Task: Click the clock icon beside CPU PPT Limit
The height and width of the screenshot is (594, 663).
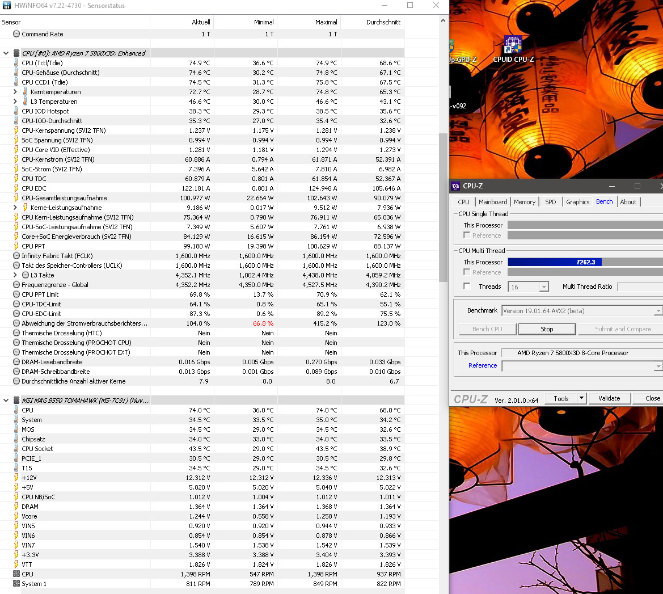Action: tap(16, 294)
